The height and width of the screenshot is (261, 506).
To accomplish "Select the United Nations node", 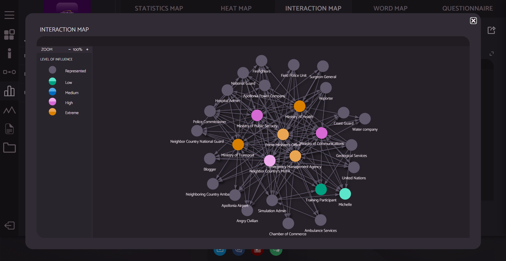I will pos(354,168).
